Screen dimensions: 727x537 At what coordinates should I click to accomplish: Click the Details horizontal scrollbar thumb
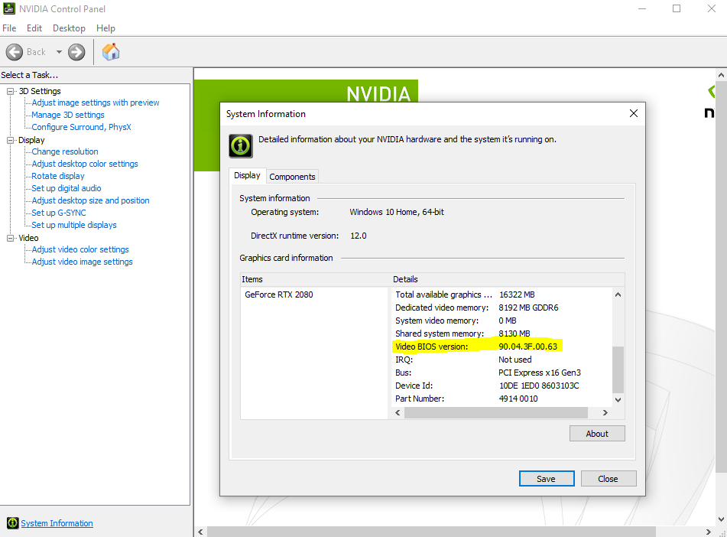[x=496, y=412]
